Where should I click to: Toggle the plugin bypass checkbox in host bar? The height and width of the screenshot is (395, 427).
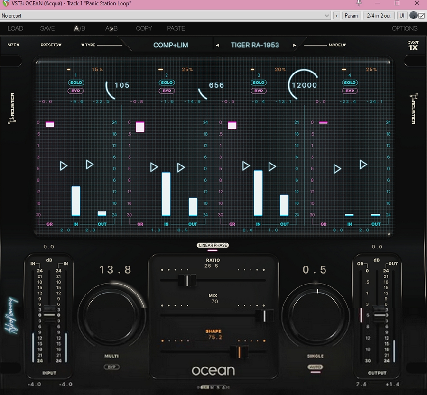click(x=421, y=16)
